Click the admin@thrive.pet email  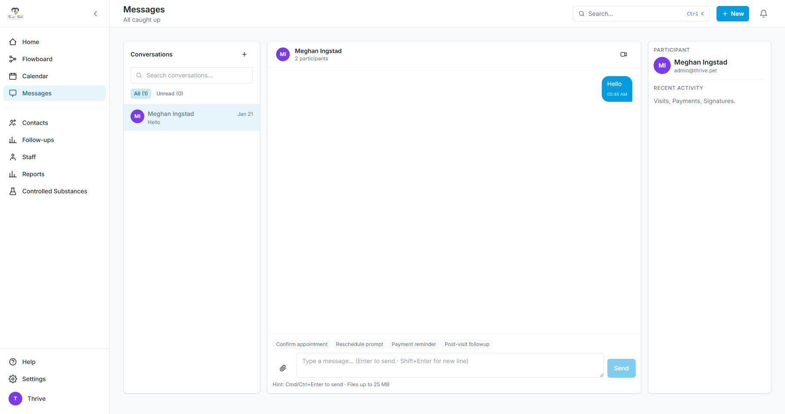696,71
